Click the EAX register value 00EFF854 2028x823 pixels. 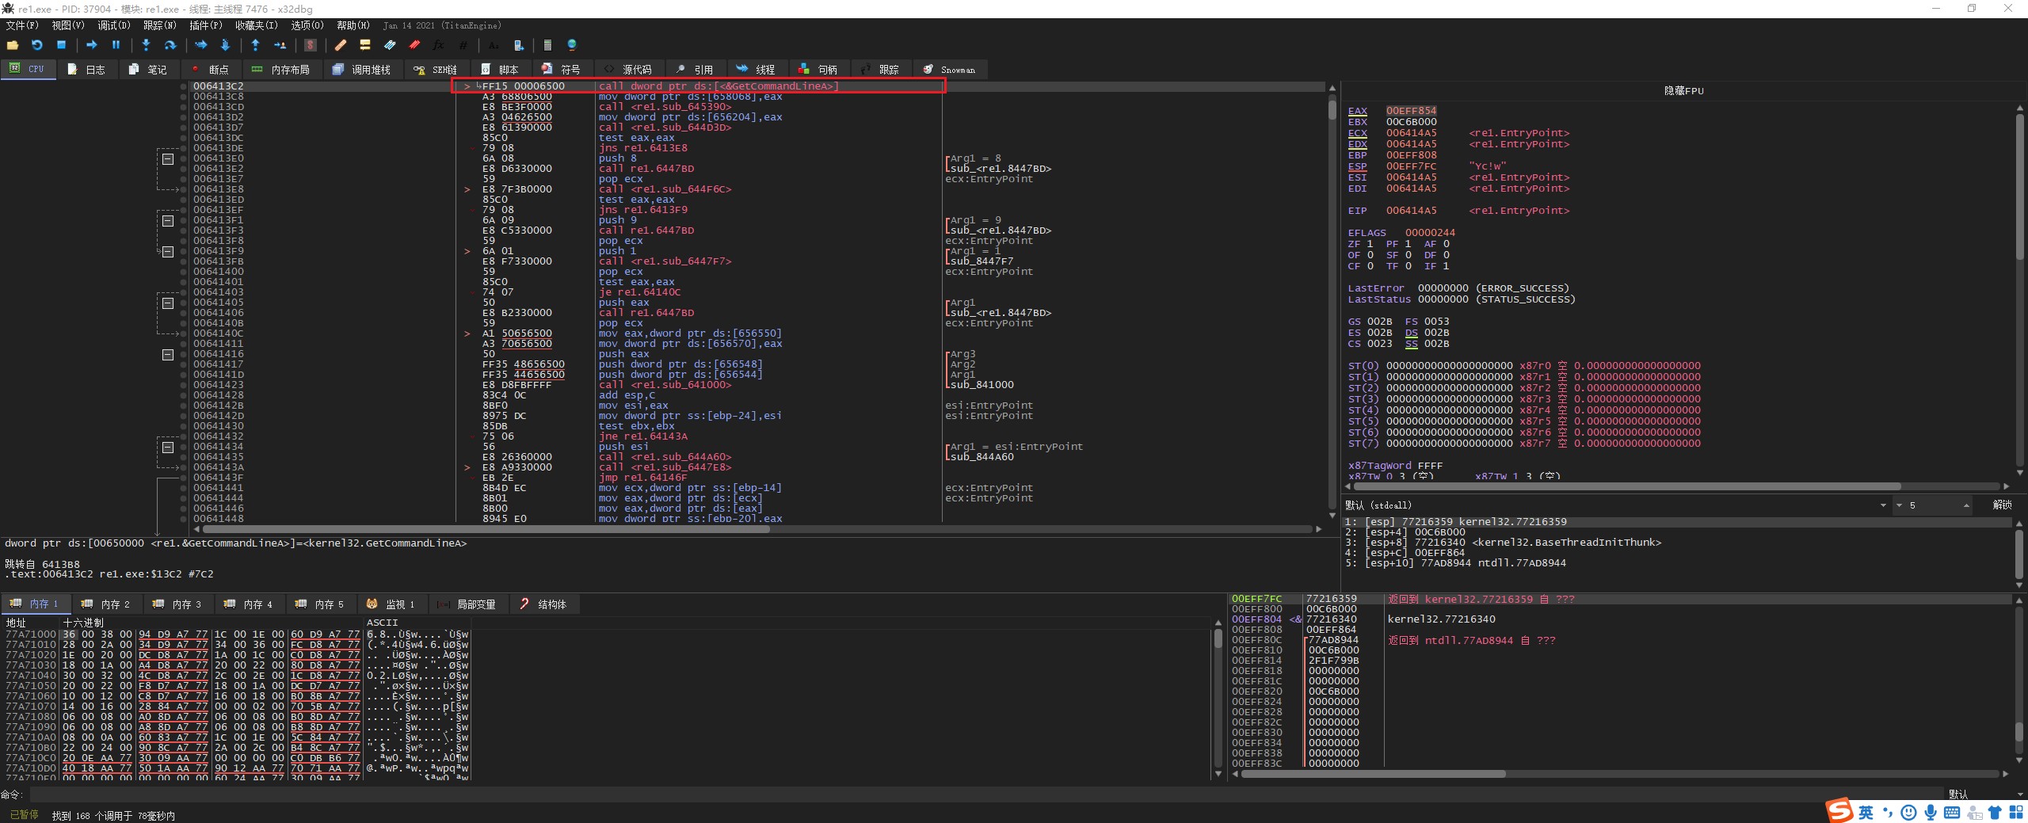[x=1411, y=111]
